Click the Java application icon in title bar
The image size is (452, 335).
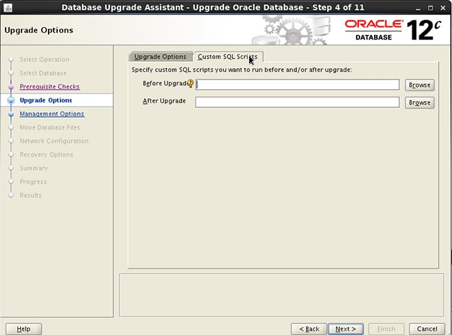(x=8, y=8)
